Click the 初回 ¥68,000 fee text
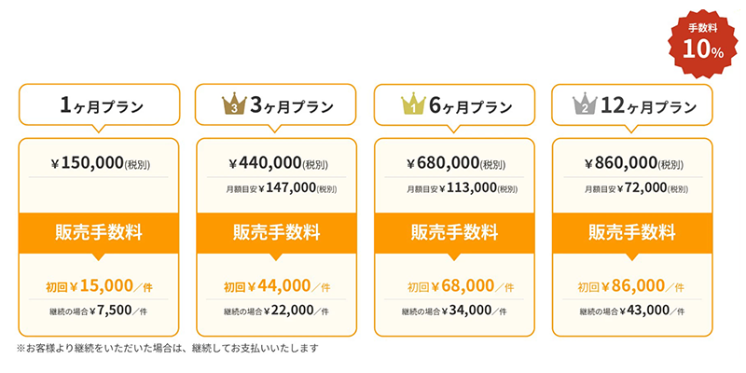Image resolution: width=746 pixels, height=373 pixels. (x=454, y=286)
